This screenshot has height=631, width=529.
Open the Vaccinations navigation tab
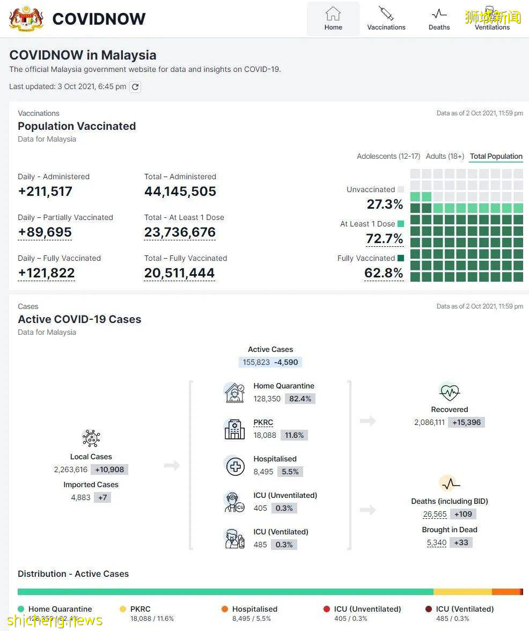[x=386, y=19]
